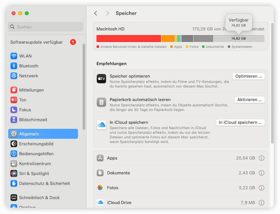Click the Verfügbar 74,82 GB tooltip

point(238,22)
